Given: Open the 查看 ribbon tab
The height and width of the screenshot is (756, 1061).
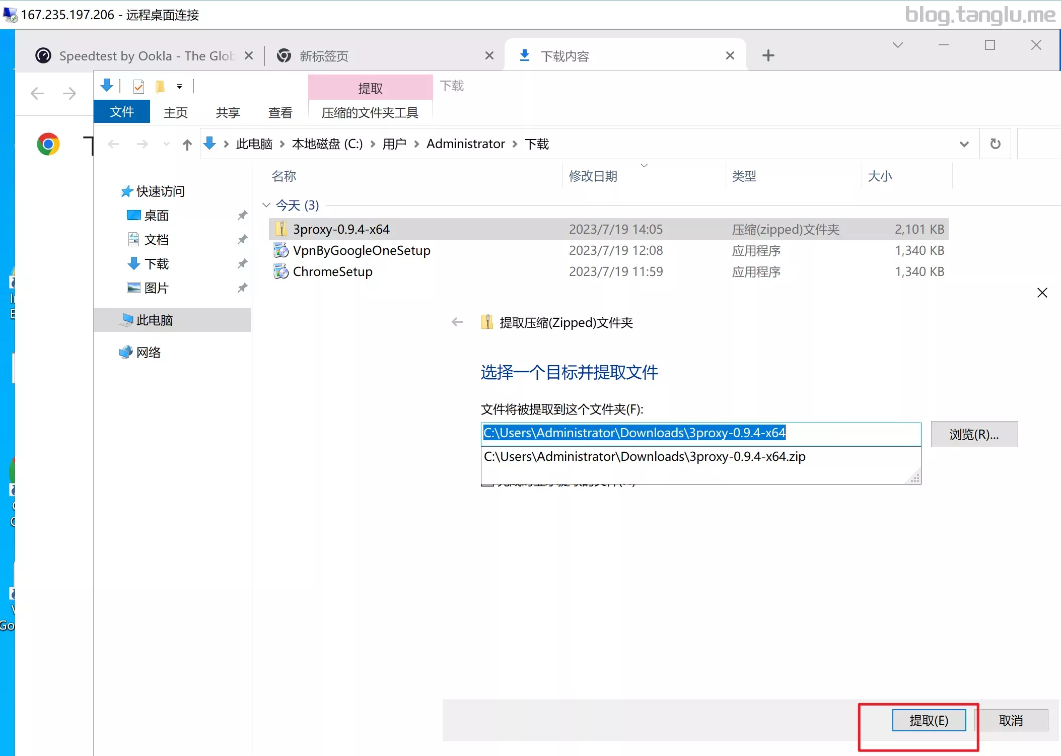Looking at the screenshot, I should click(x=280, y=112).
